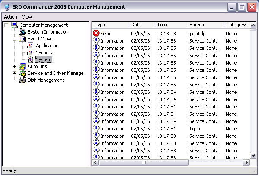
Task: Open the View menu
Action: [x=27, y=17]
